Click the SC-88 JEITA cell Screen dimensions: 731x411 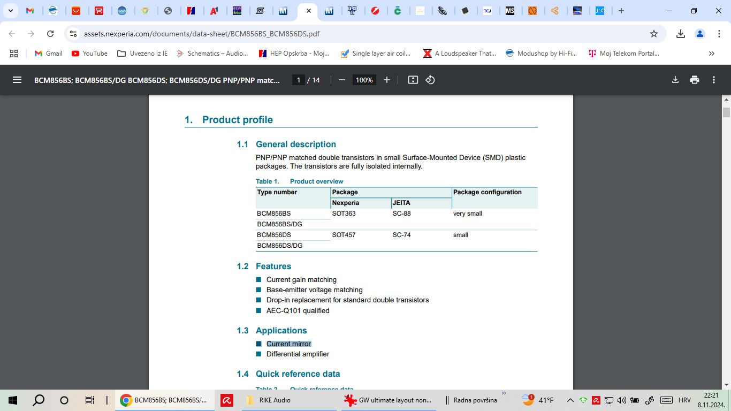pos(401,214)
